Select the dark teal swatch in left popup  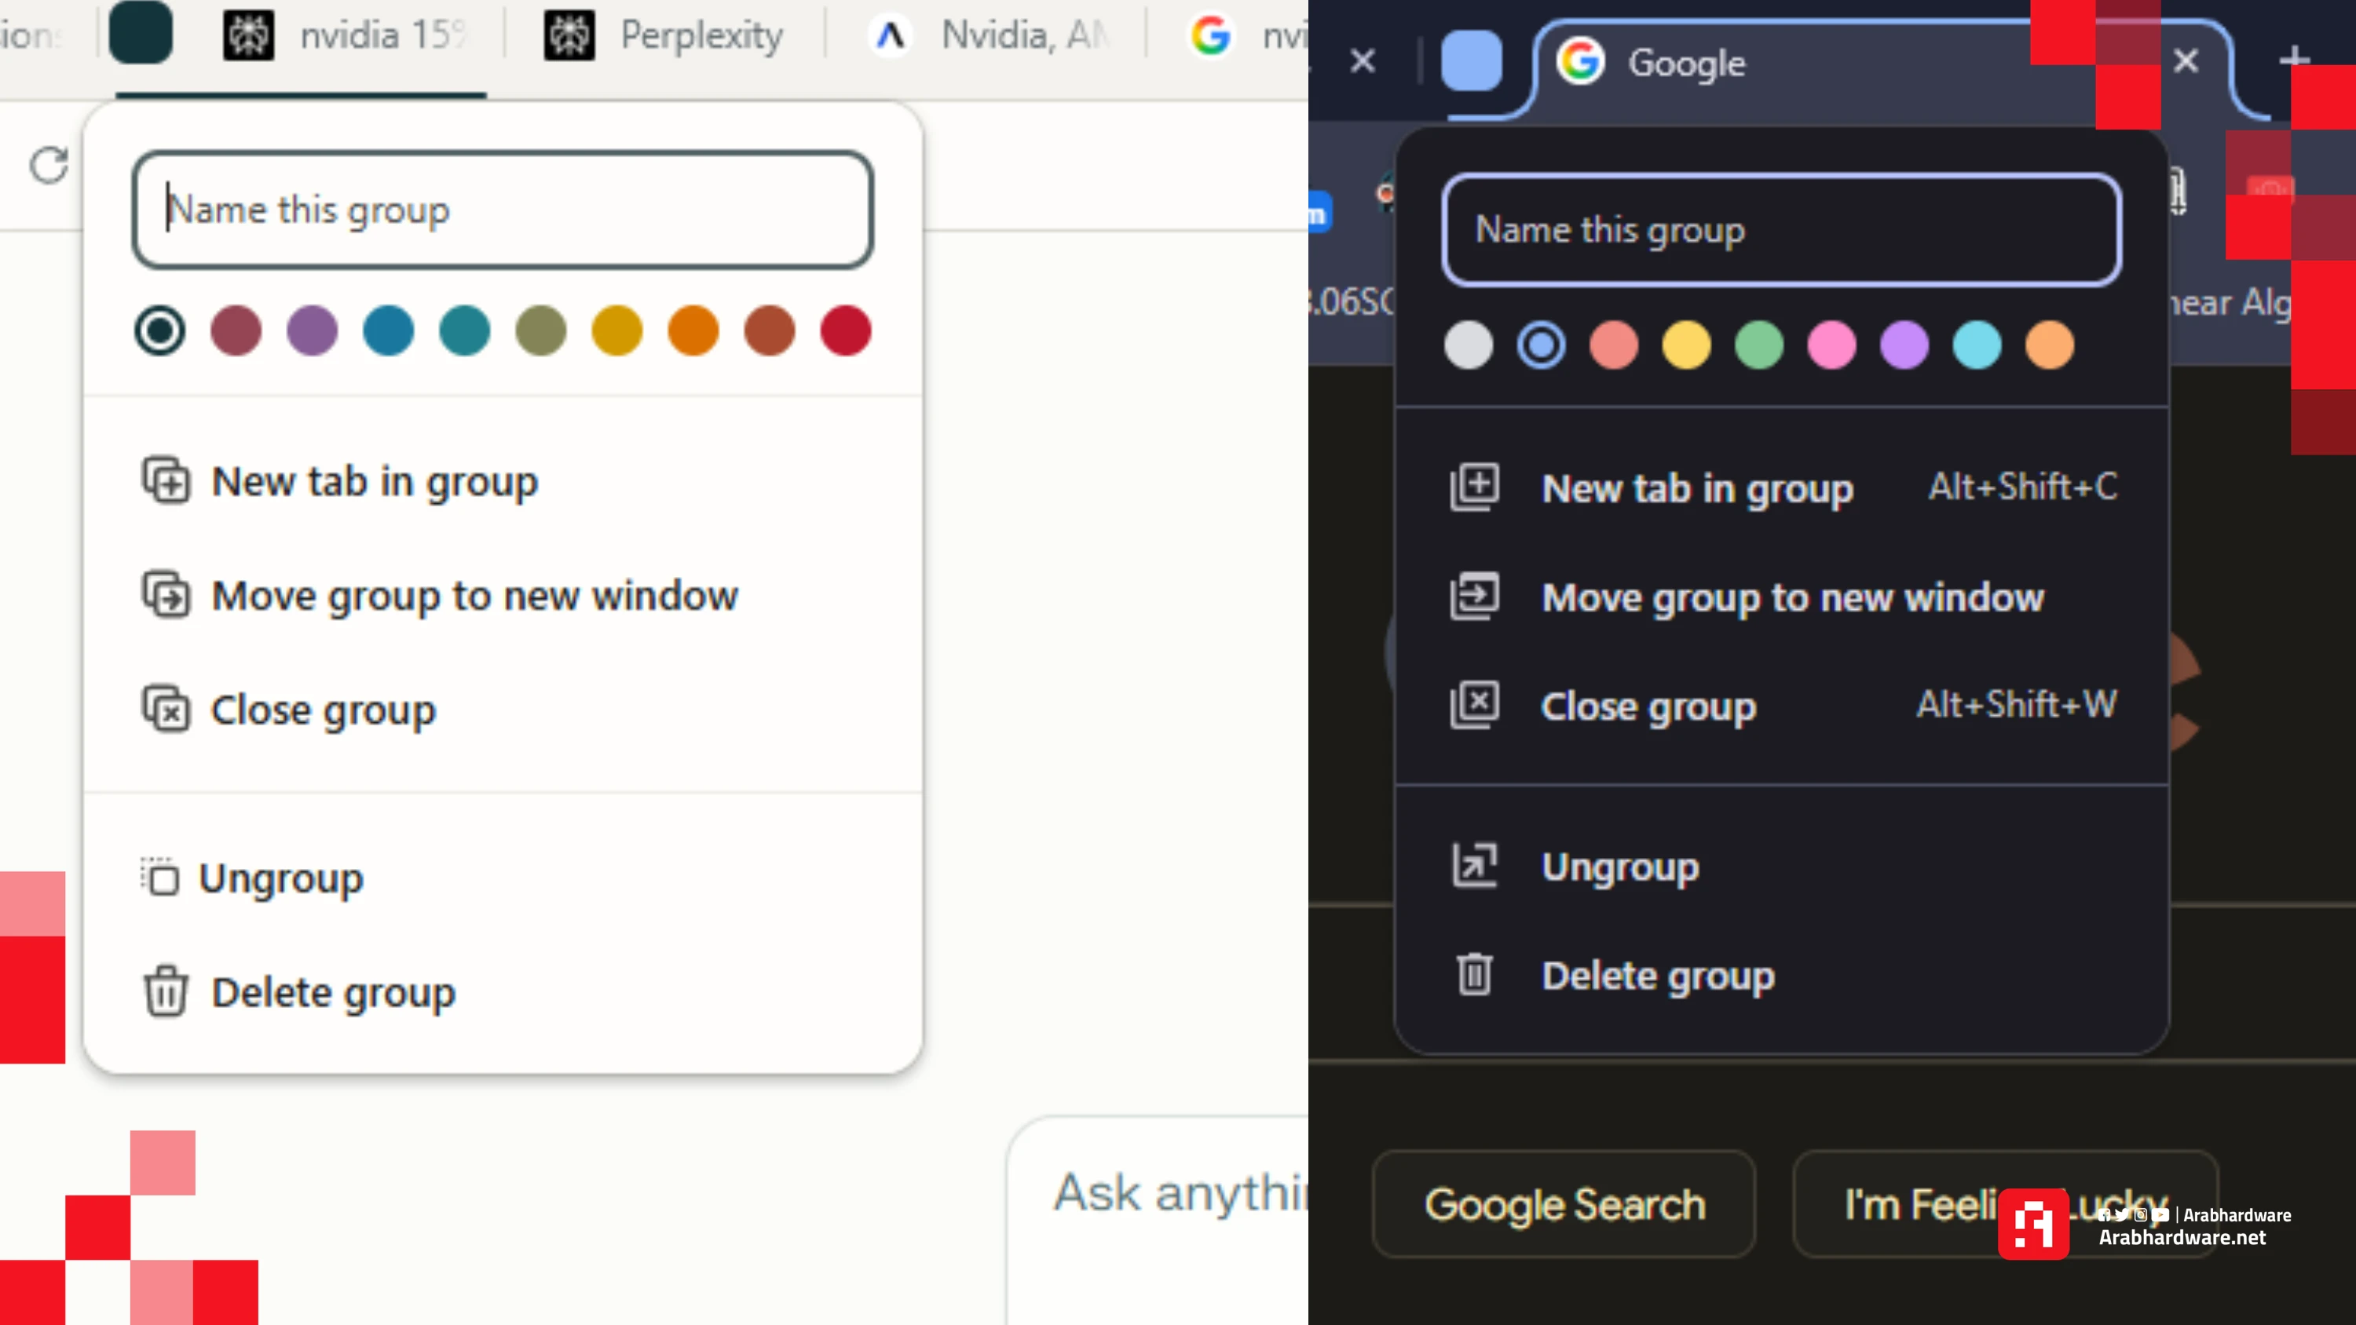160,330
